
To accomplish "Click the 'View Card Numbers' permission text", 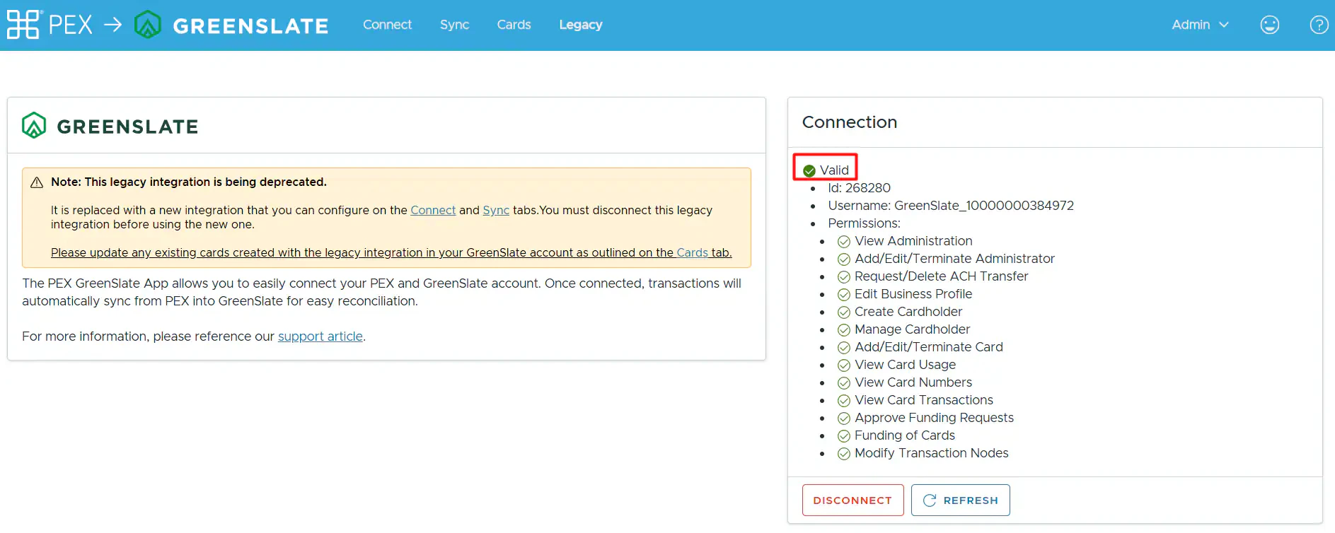I will tap(913, 382).
